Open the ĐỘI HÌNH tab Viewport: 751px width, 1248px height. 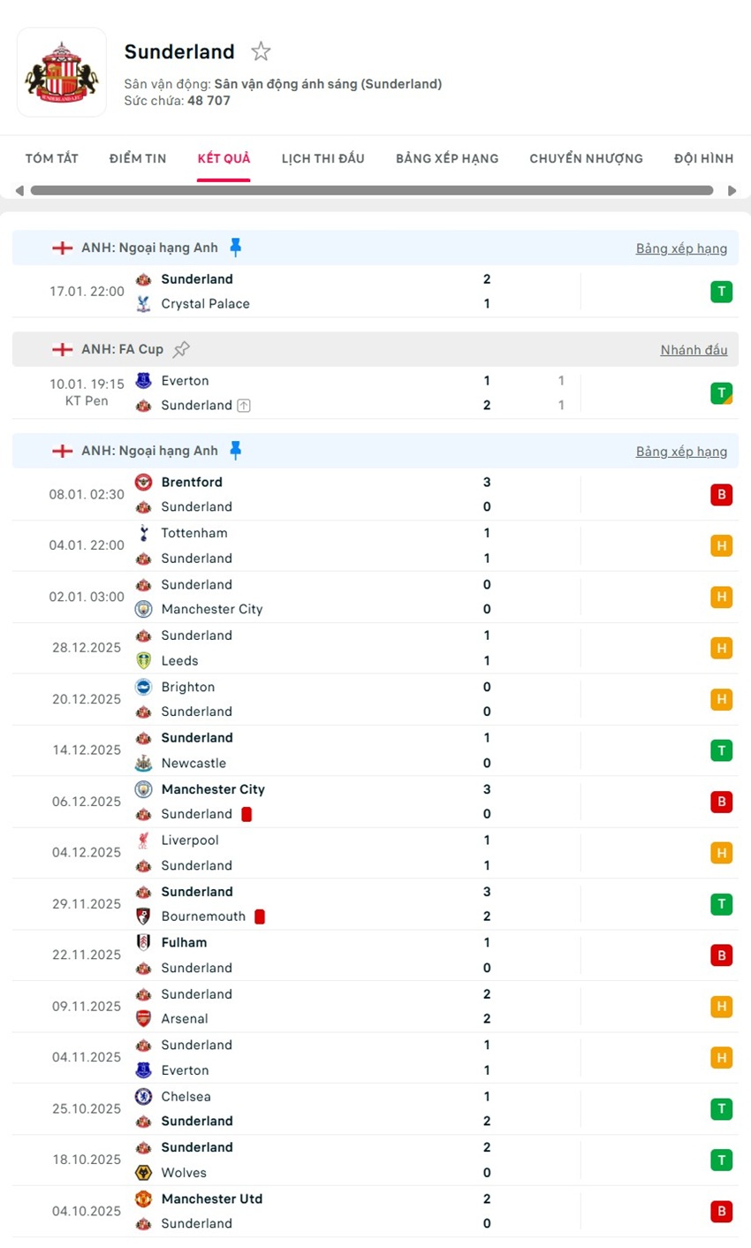click(703, 158)
